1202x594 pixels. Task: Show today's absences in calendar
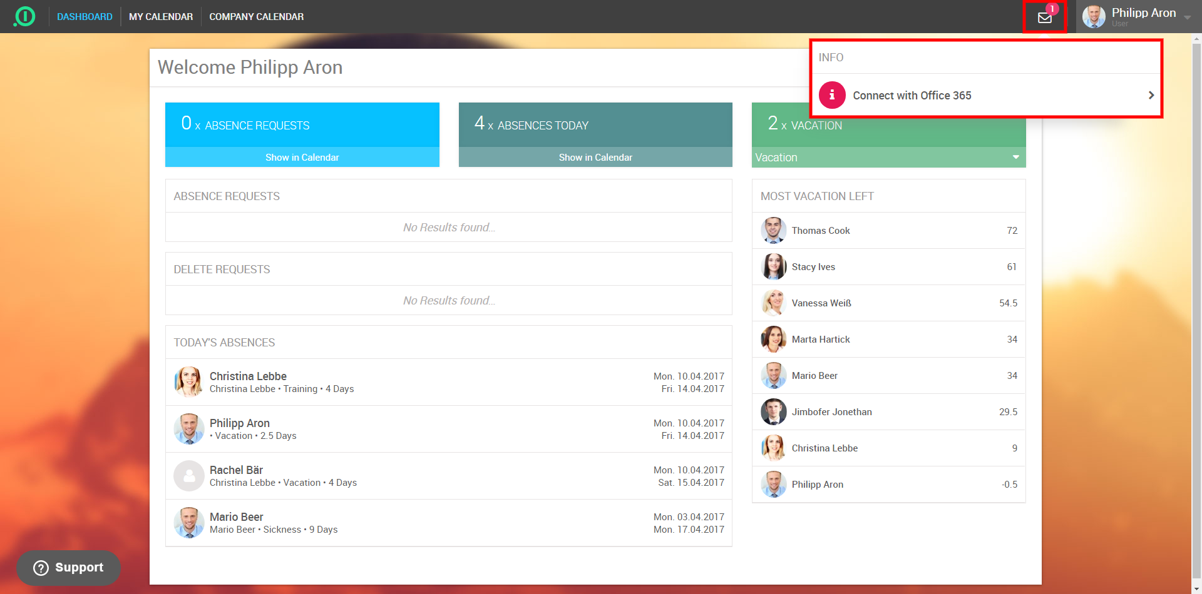tap(595, 158)
